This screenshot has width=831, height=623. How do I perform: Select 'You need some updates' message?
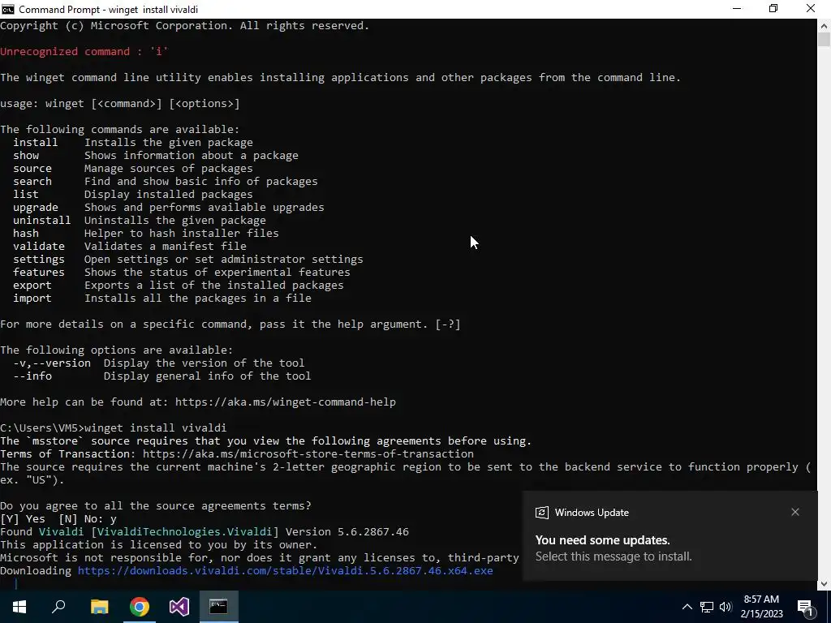[x=603, y=540]
